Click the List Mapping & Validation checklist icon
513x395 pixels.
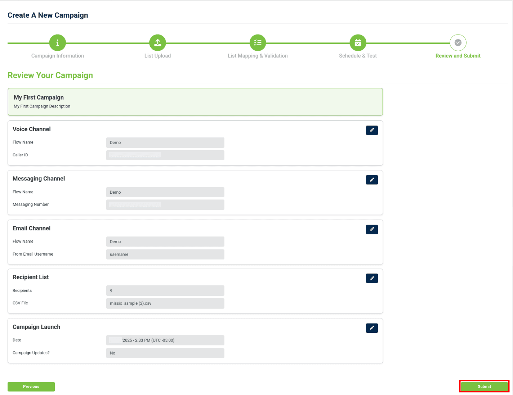click(x=258, y=42)
